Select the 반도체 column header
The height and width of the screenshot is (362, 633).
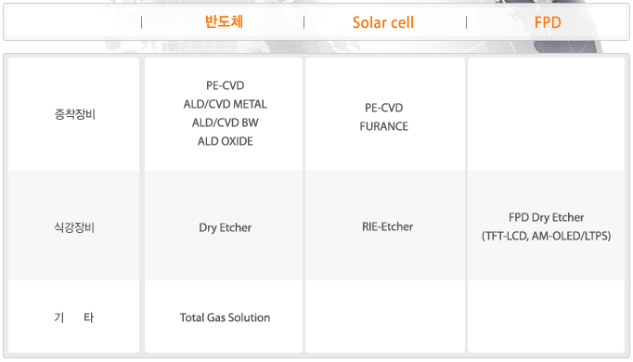224,21
